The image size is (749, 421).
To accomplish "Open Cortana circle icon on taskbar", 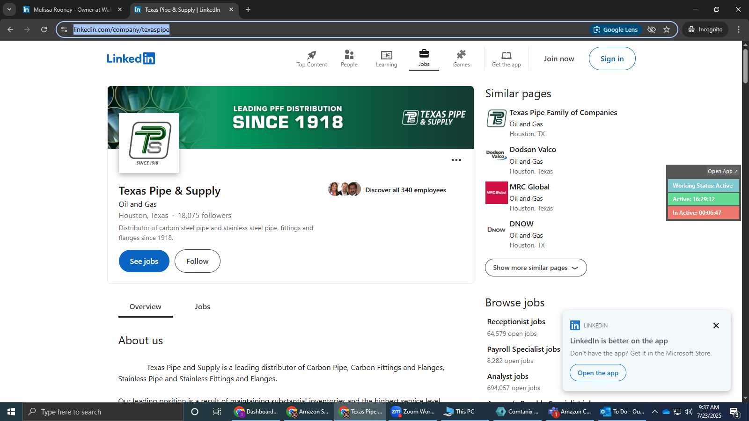I will pos(195,412).
